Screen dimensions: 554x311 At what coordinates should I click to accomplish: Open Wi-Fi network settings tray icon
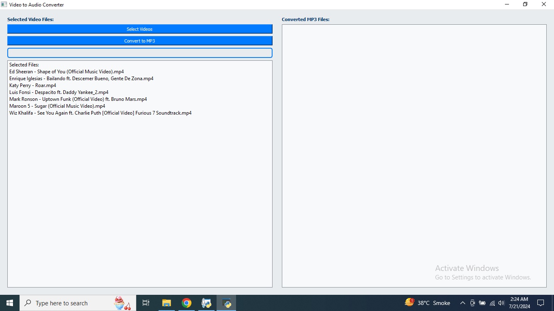492,303
